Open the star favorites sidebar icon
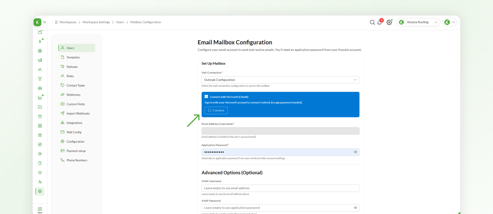 (x=40, y=173)
